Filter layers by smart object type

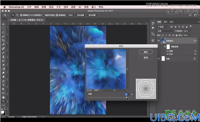click(187, 27)
